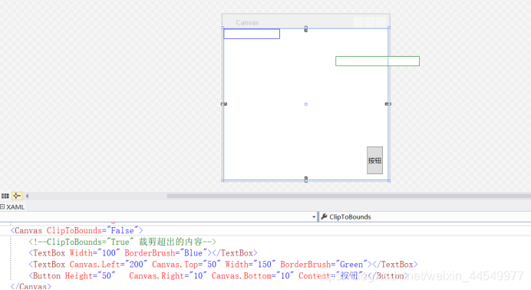531x290 pixels.
Task: Click the wrench icon beside ClipToBounds
Action: pyautogui.click(x=324, y=216)
